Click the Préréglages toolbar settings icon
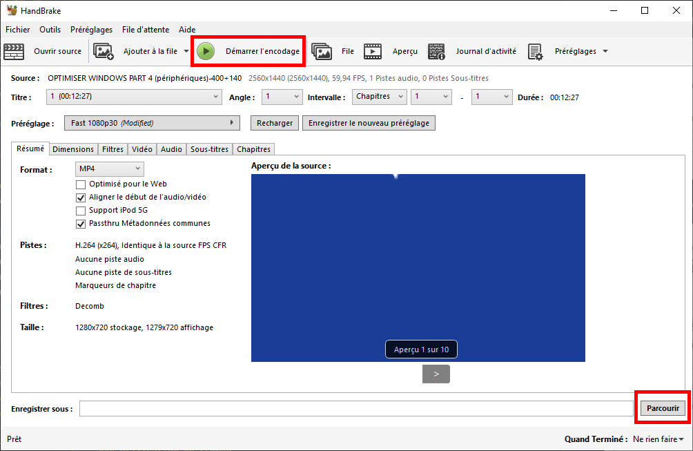The height and width of the screenshot is (451, 693). point(535,52)
